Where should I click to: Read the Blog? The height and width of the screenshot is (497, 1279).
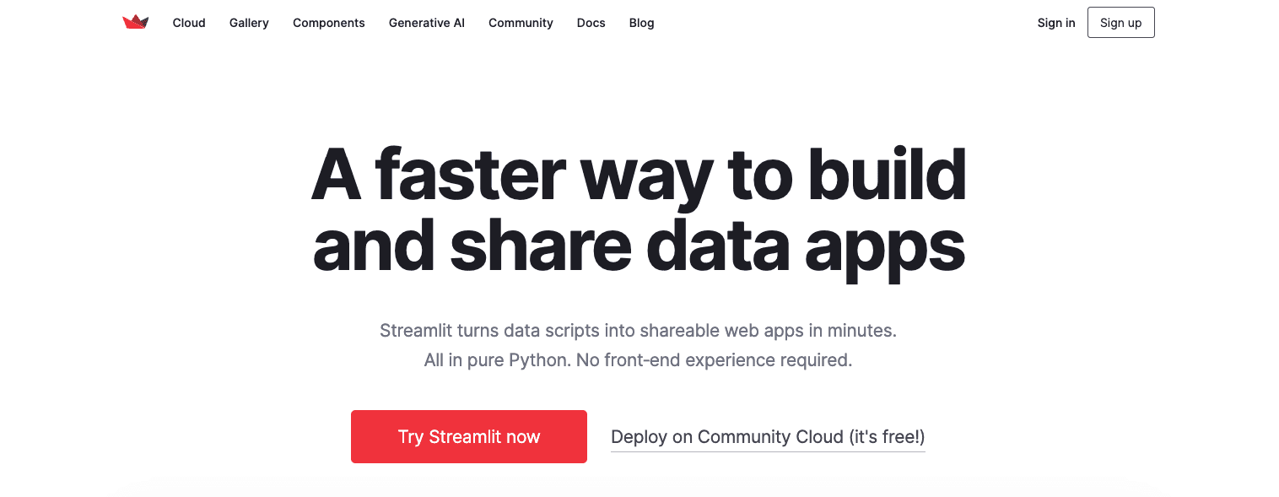click(641, 23)
